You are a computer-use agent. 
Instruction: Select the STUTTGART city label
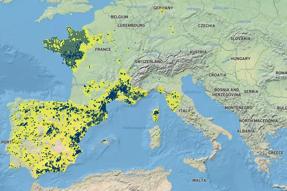(156, 38)
